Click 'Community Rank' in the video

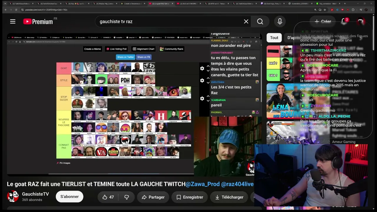tap(172, 49)
